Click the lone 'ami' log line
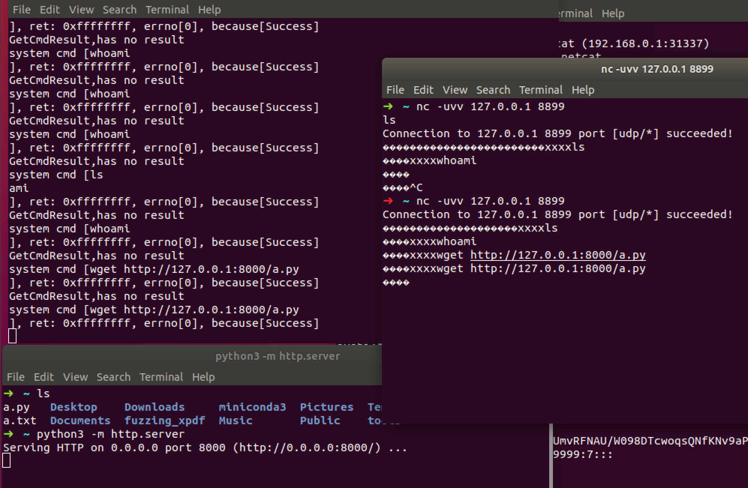748x488 pixels. (x=19, y=189)
